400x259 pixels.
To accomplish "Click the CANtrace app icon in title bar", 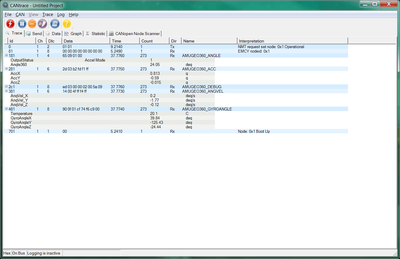I will tap(5, 5).
